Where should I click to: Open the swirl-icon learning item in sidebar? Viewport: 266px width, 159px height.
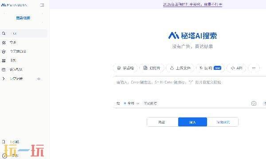[23, 51]
